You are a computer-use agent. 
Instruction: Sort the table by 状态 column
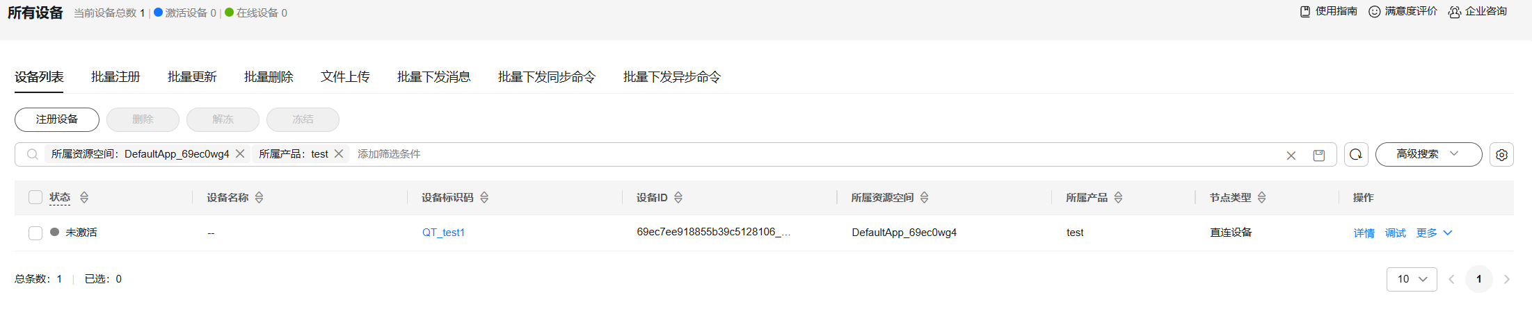point(84,198)
